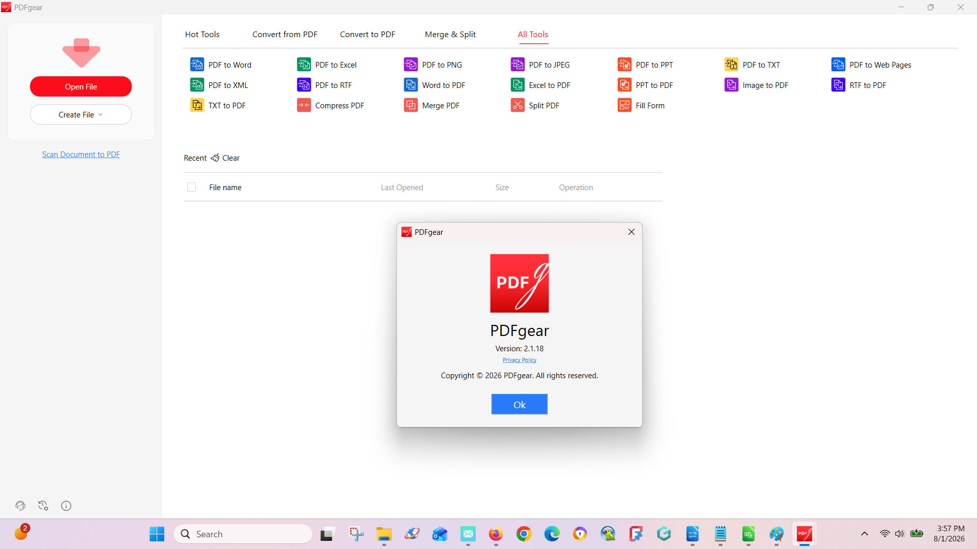
Task: Open the Merge PDF icon
Action: tap(411, 105)
